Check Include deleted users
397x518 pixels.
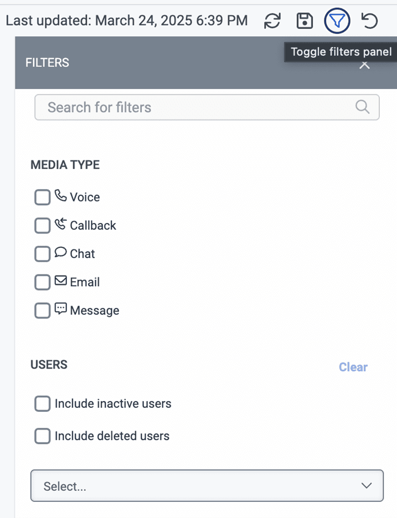pyautogui.click(x=42, y=436)
